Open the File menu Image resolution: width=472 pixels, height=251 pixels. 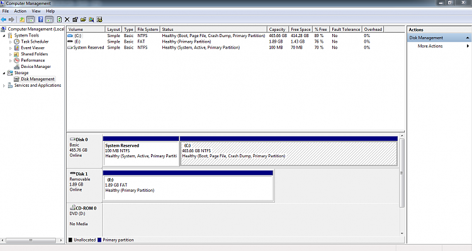pos(6,11)
